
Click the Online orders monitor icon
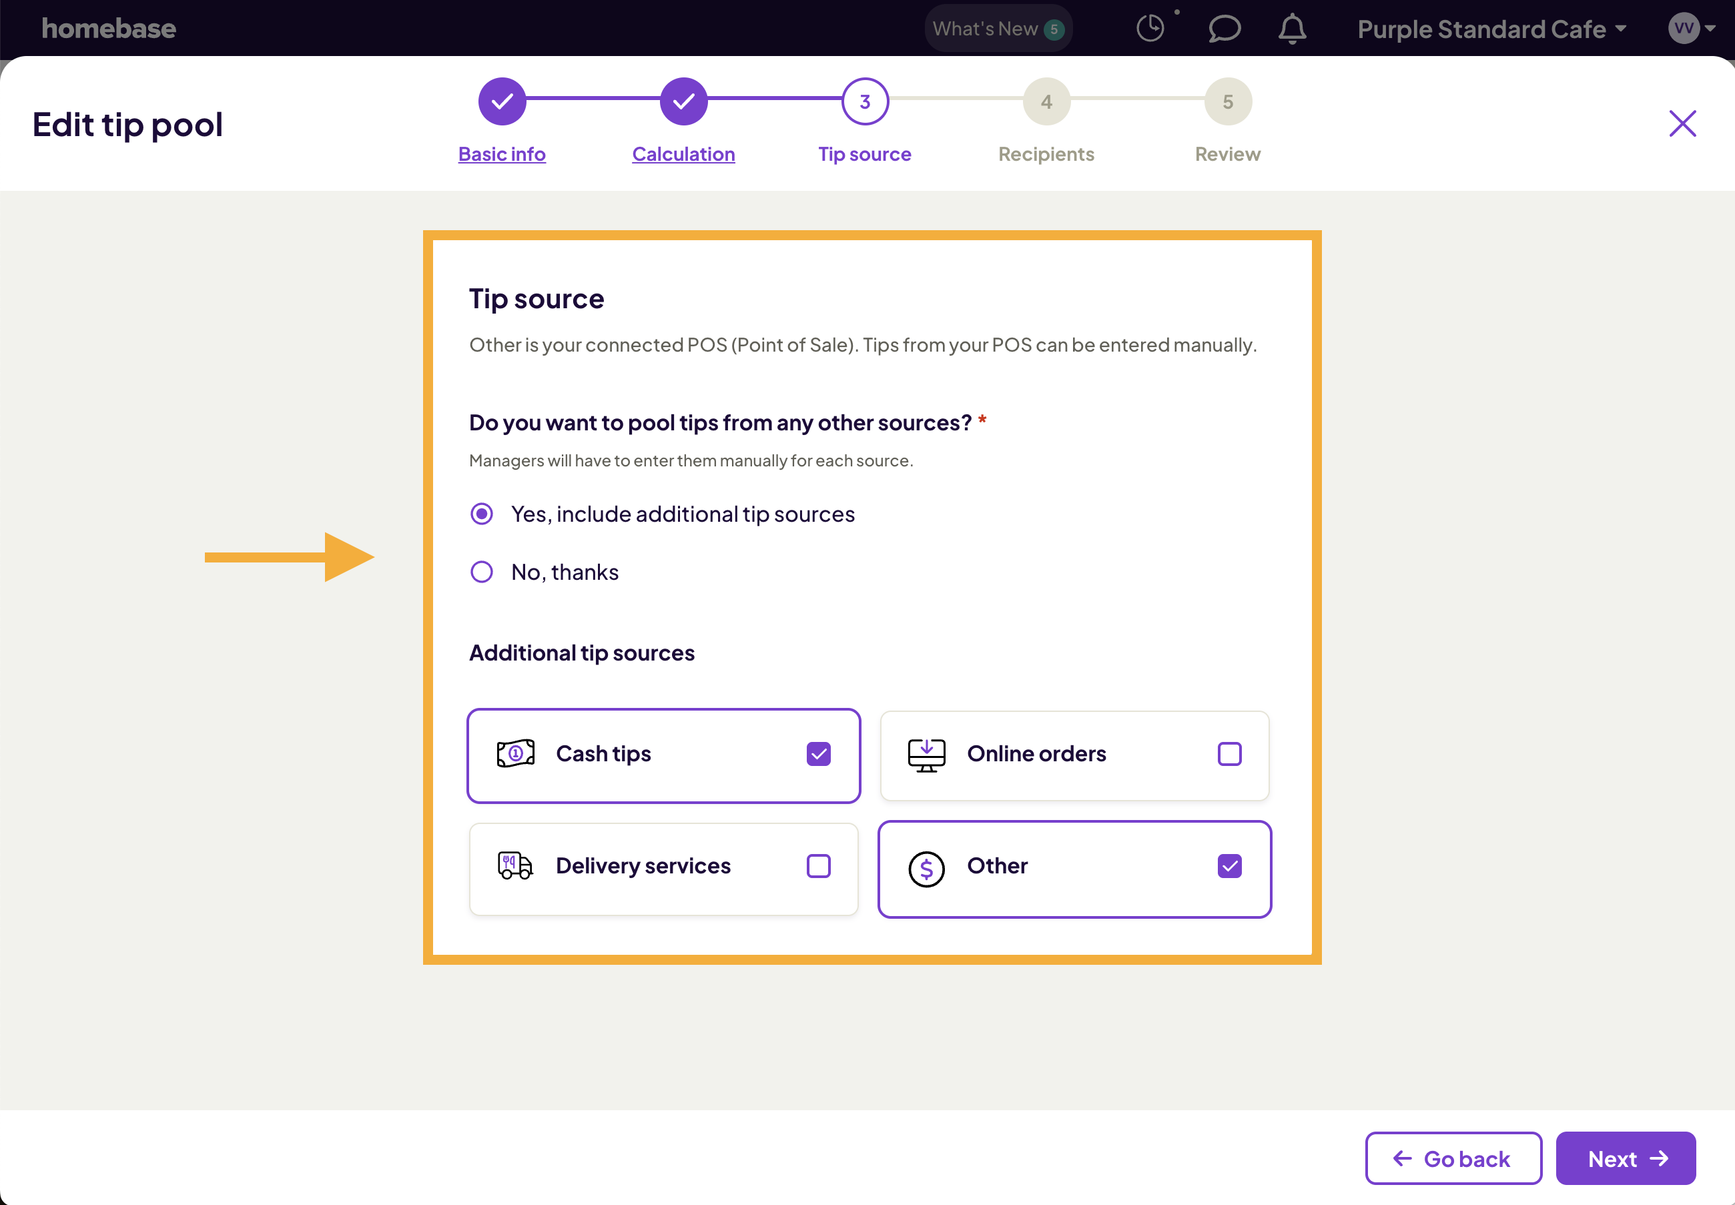927,753
